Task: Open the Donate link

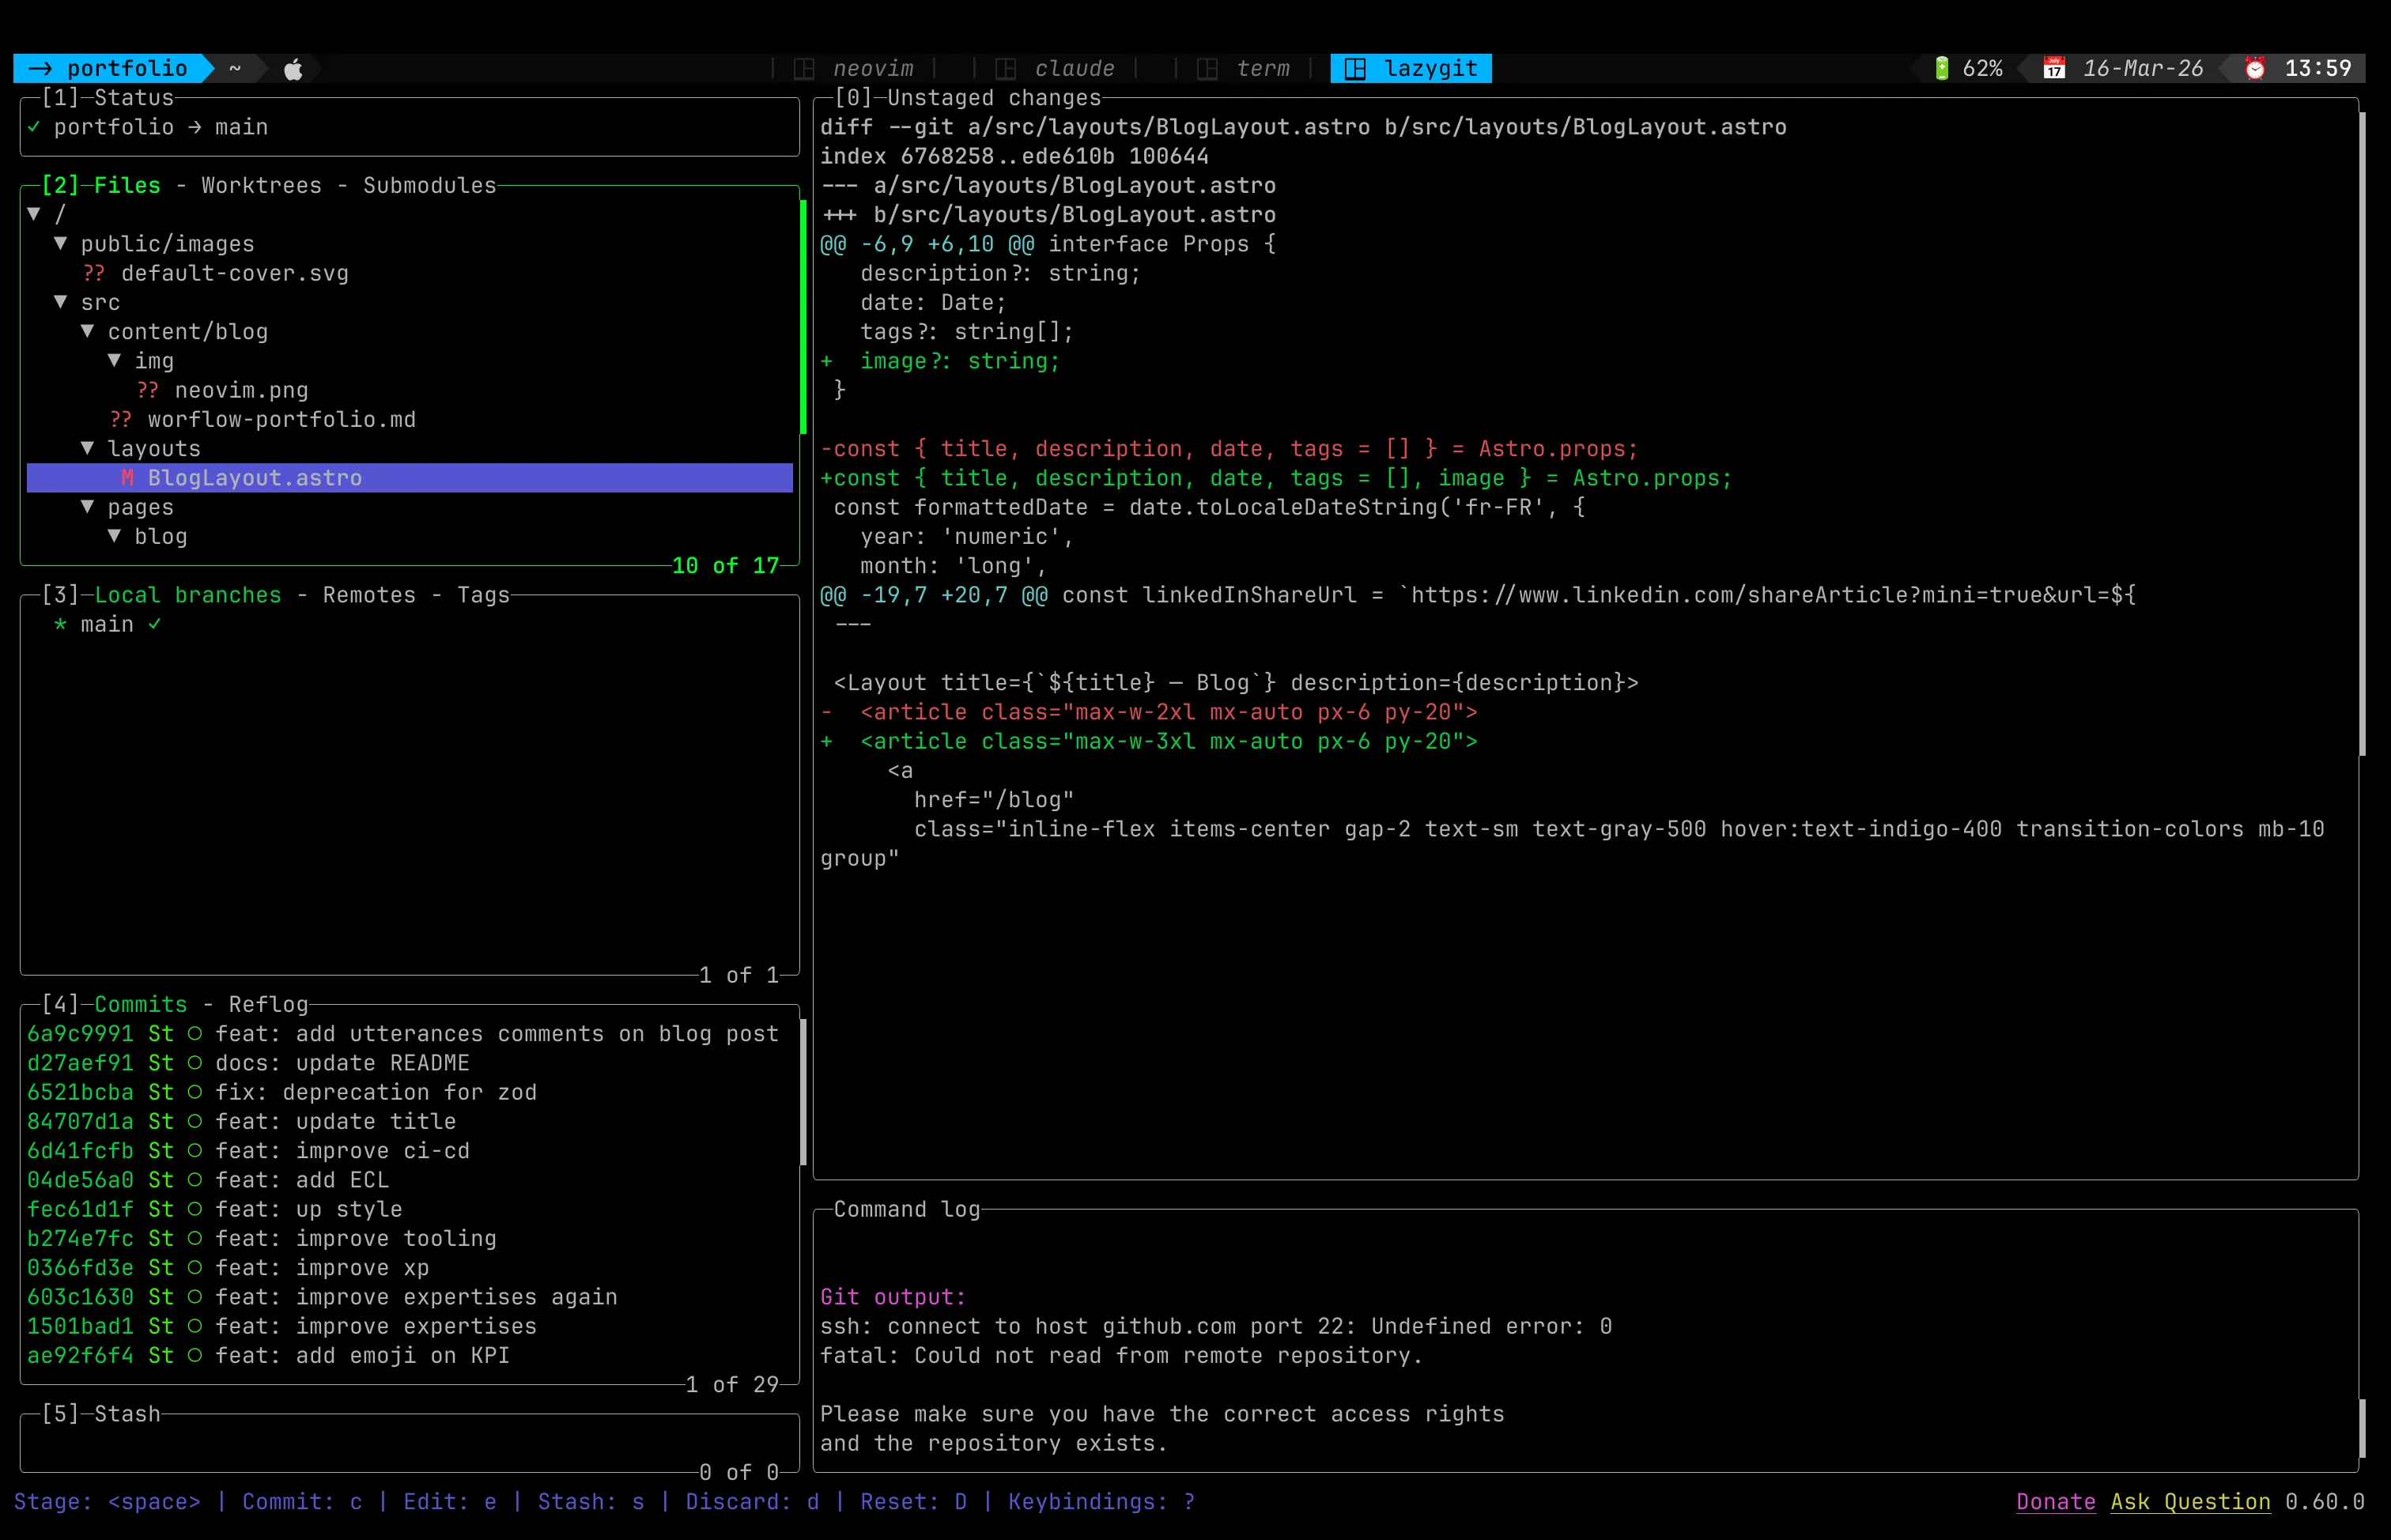Action: pyautogui.click(x=2056, y=1501)
